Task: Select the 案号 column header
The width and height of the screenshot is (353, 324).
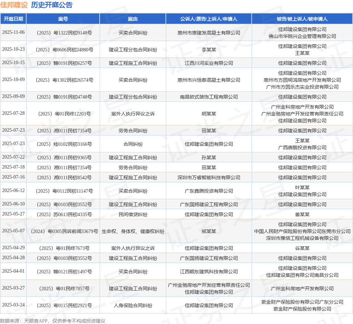Action: (x=63, y=19)
